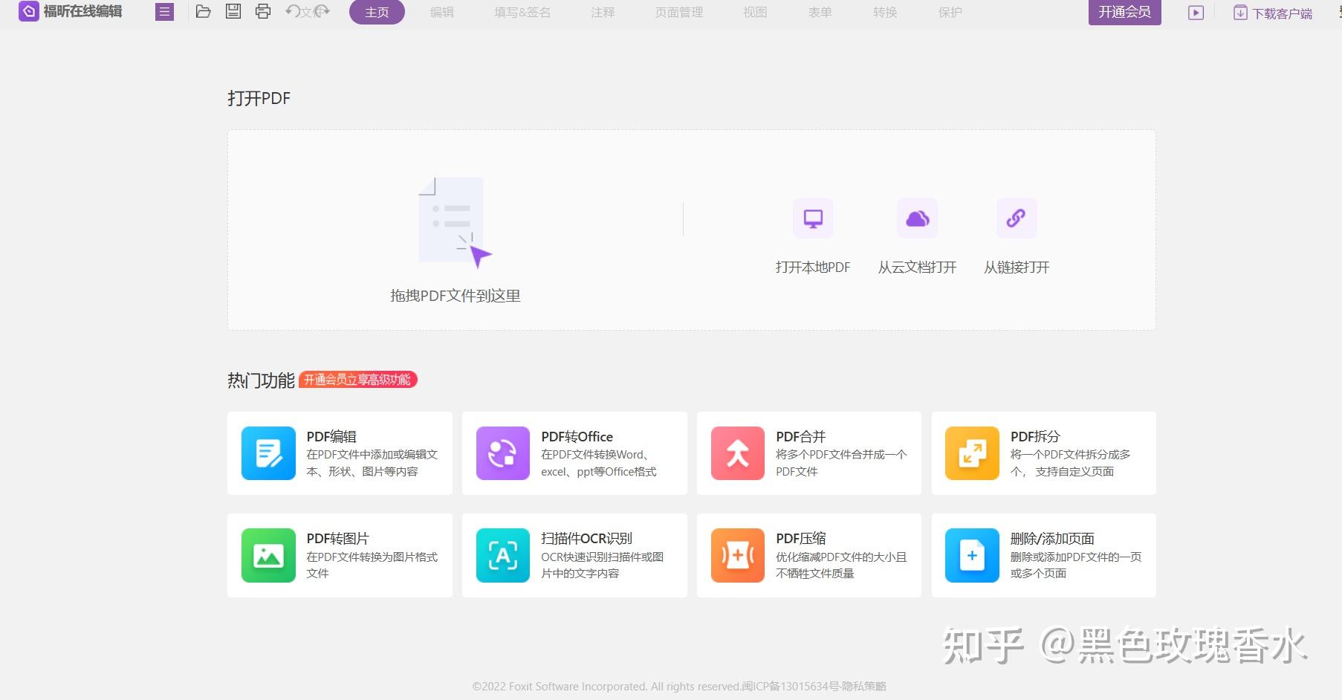Open the orange PDF压缩 feature icon
This screenshot has height=700, width=1342.
click(x=738, y=555)
